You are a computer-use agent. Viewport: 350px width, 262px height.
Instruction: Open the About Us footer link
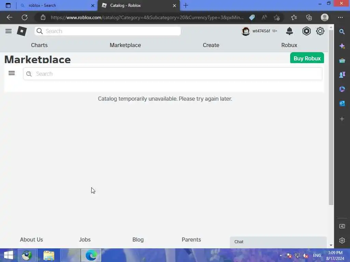pos(31,239)
